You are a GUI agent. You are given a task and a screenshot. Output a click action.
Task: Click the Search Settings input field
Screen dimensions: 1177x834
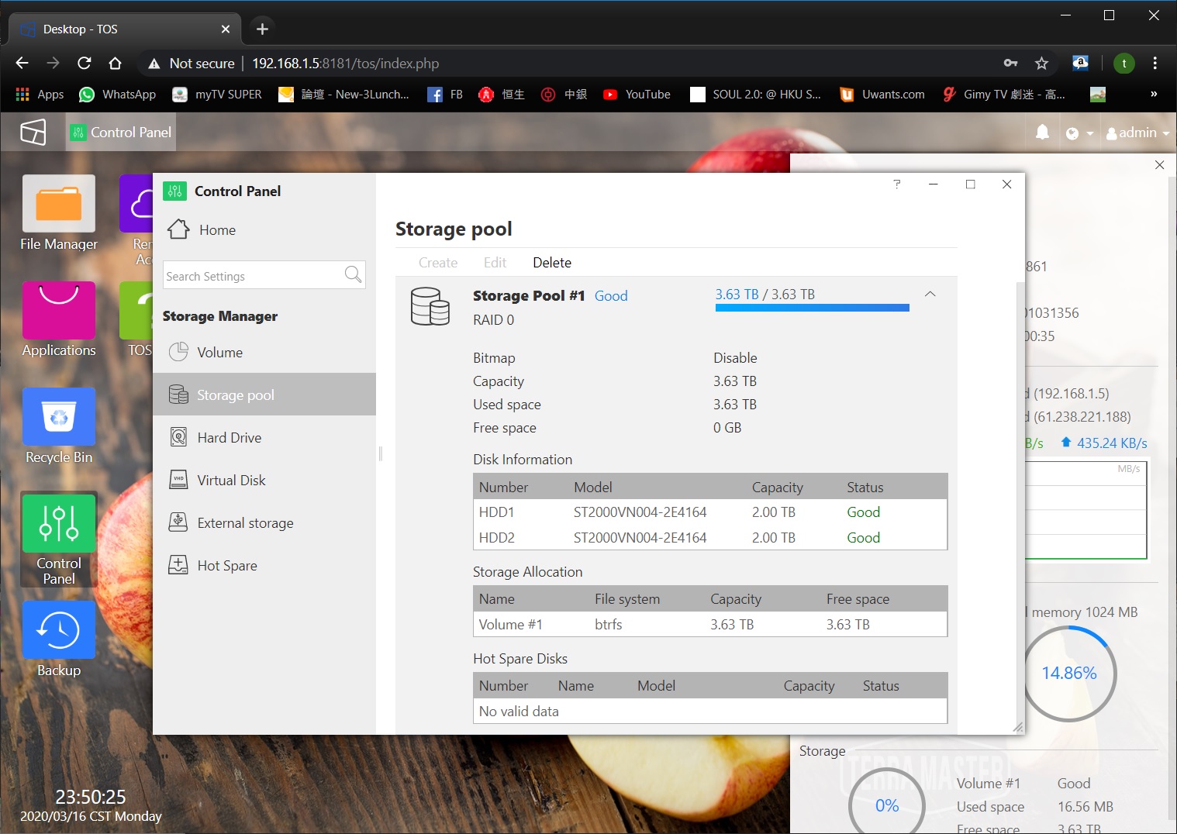click(252, 276)
